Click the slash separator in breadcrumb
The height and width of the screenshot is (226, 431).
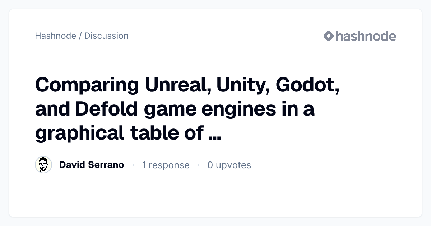pyautogui.click(x=80, y=36)
